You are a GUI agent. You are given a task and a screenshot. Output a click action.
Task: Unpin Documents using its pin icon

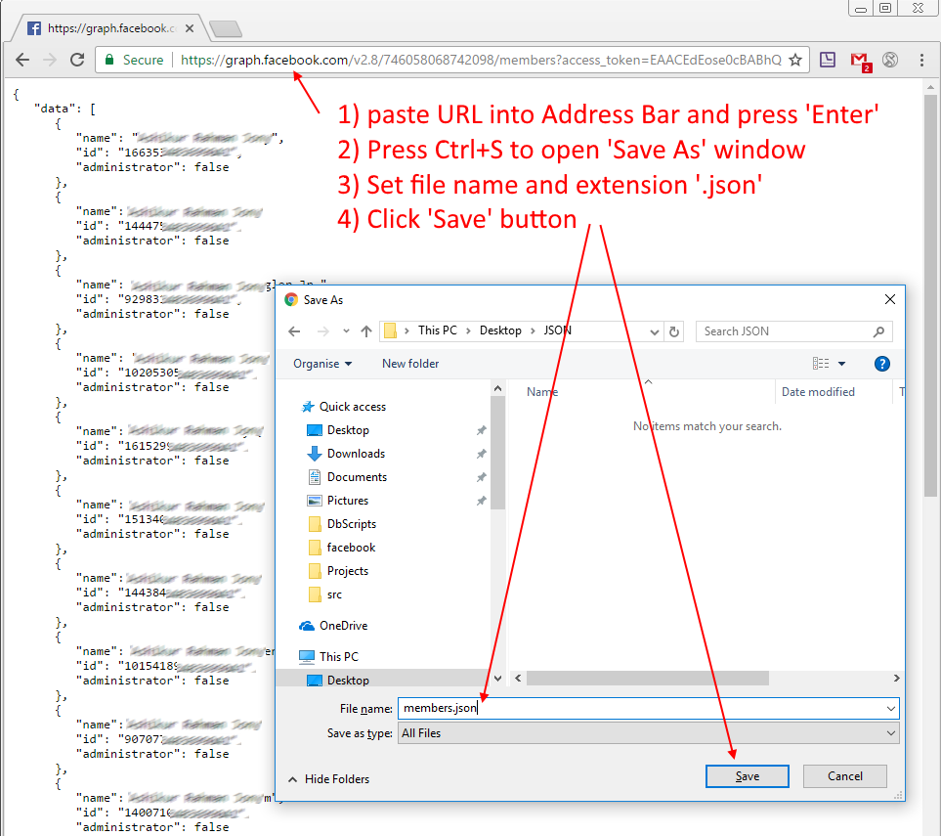[x=481, y=477]
